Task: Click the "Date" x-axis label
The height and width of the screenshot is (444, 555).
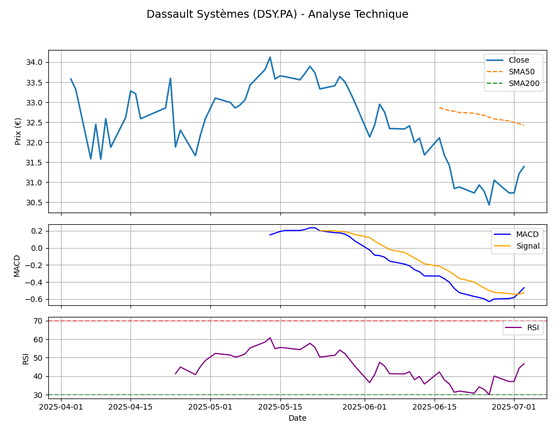Action: pos(297,418)
